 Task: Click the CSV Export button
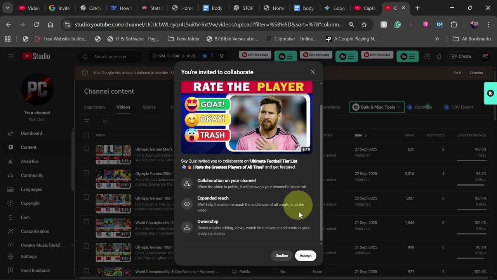click(459, 107)
